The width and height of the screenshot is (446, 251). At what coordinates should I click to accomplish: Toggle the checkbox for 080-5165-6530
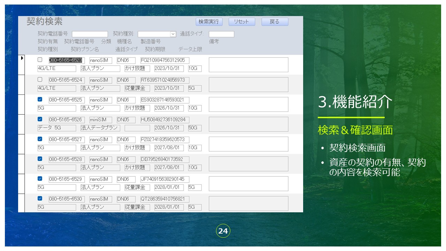(x=40, y=198)
